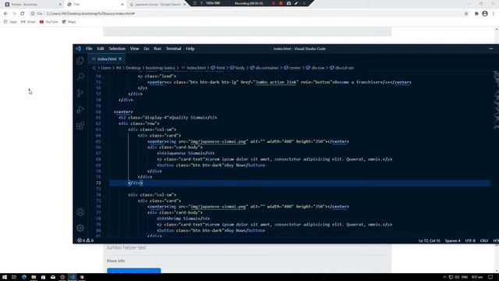
Task: Expand the div.container breadcrumb
Action: point(264,68)
